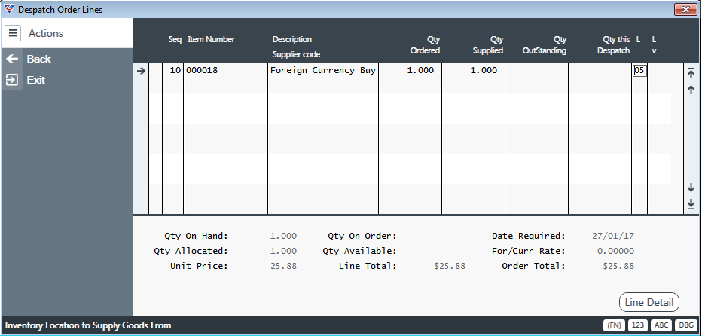Click the Back arrow icon

pos(12,59)
